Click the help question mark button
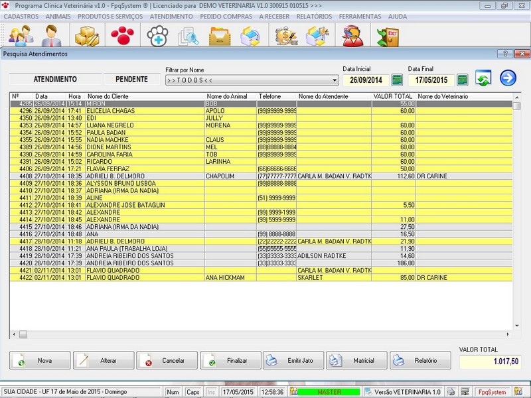Viewport: 531px width, 398px height. pyautogui.click(x=505, y=54)
